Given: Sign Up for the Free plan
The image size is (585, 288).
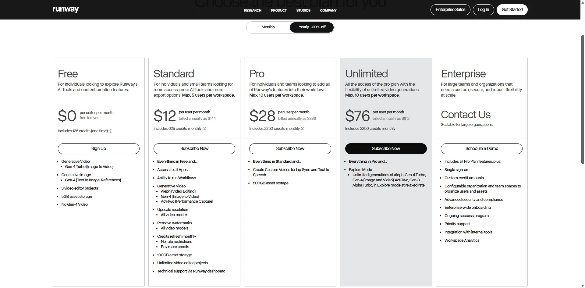Looking at the screenshot, I should pos(99,148).
